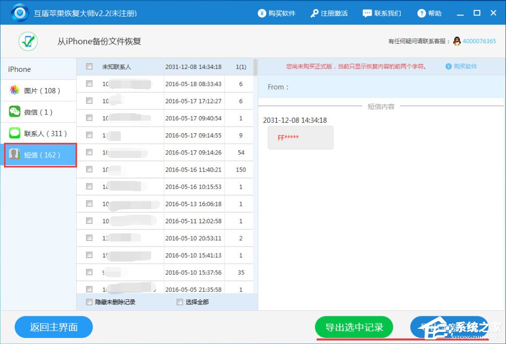Click the green verification shield icon
The image size is (506, 344).
coord(28,41)
